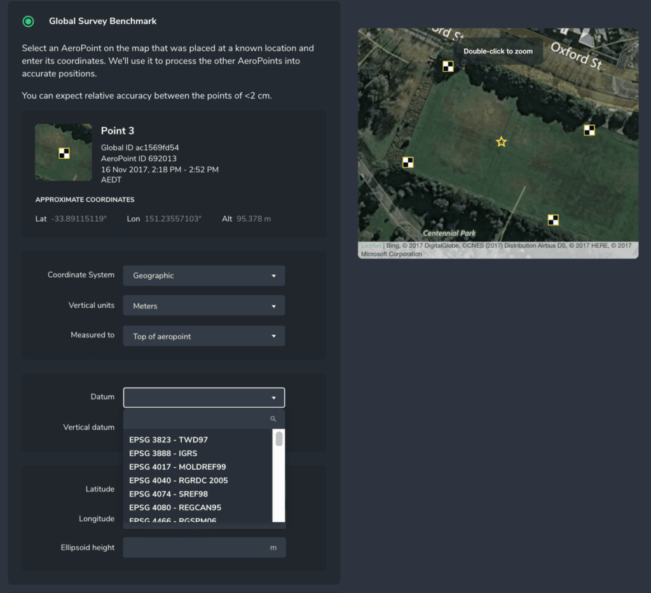
Task: Open the Measured to dropdown showing Top of aeropoint
Action: point(203,336)
